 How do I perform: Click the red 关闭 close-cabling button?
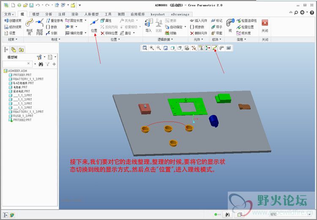pyautogui.click(x=265, y=25)
